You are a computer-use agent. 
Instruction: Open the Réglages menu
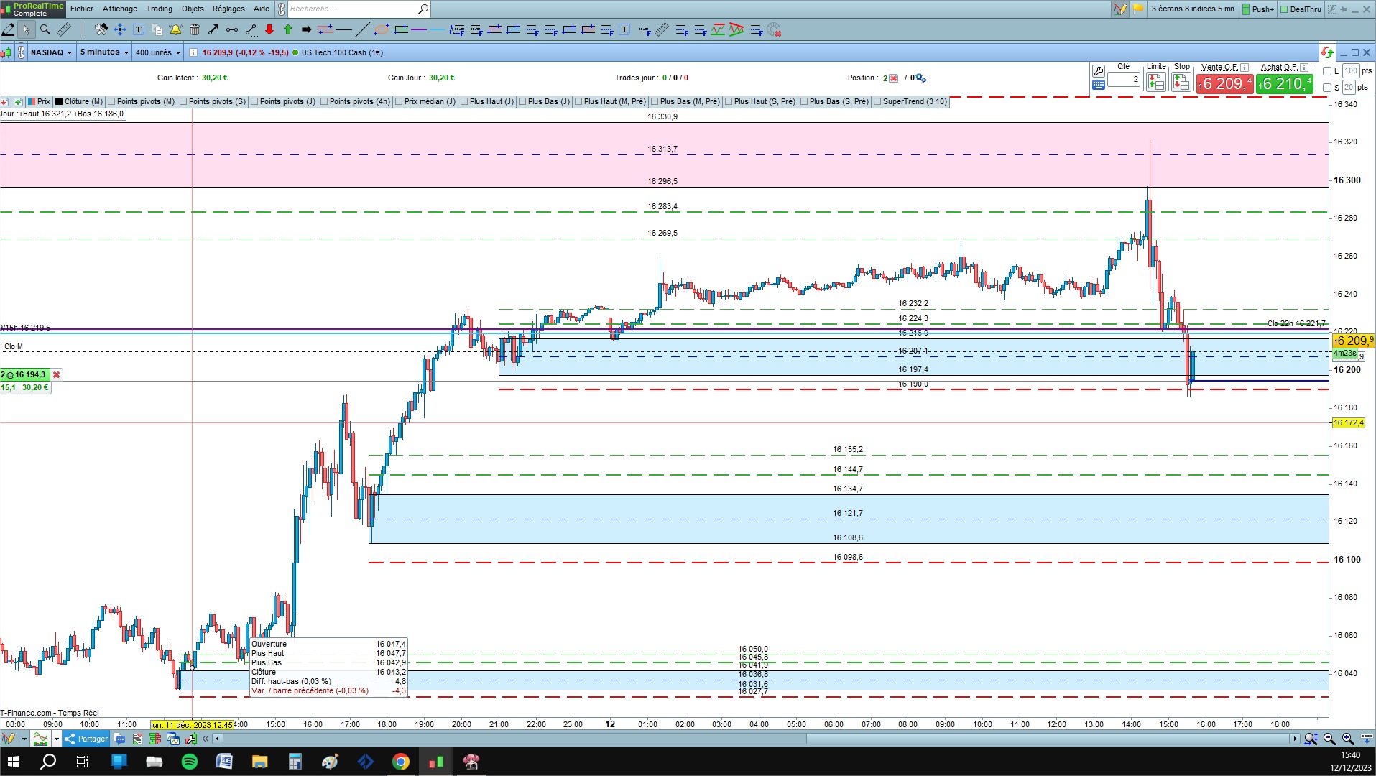[228, 9]
